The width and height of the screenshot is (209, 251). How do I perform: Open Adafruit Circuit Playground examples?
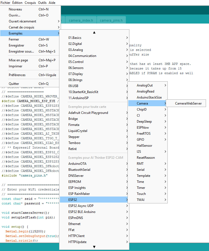(94, 113)
